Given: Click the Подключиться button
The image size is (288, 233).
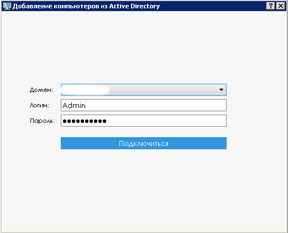Looking at the screenshot, I should [144, 143].
